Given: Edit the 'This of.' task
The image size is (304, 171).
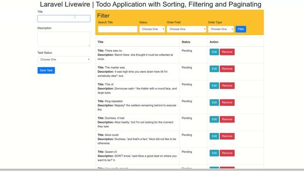Looking at the screenshot, I should coord(214,85).
